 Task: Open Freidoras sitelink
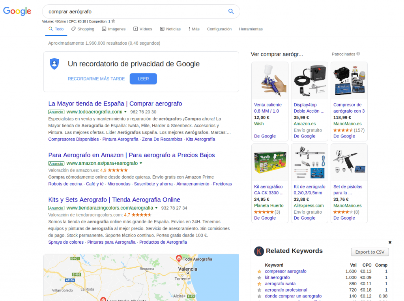(x=223, y=184)
